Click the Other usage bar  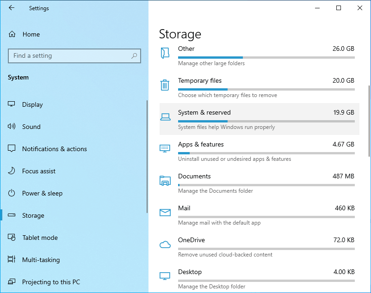click(266, 57)
